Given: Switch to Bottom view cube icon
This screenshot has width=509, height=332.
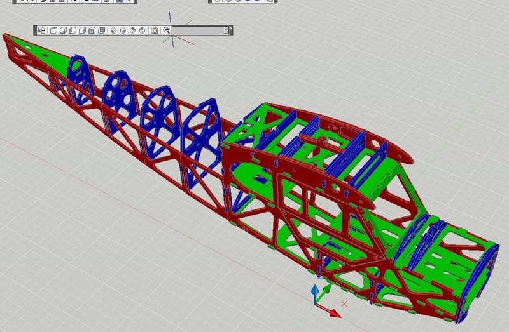Looking at the screenshot, I should click(x=63, y=30).
